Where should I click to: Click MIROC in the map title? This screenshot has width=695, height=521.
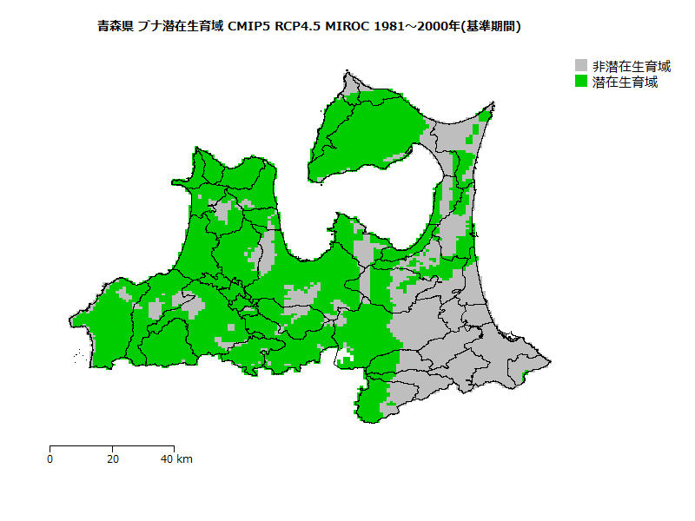(347, 27)
